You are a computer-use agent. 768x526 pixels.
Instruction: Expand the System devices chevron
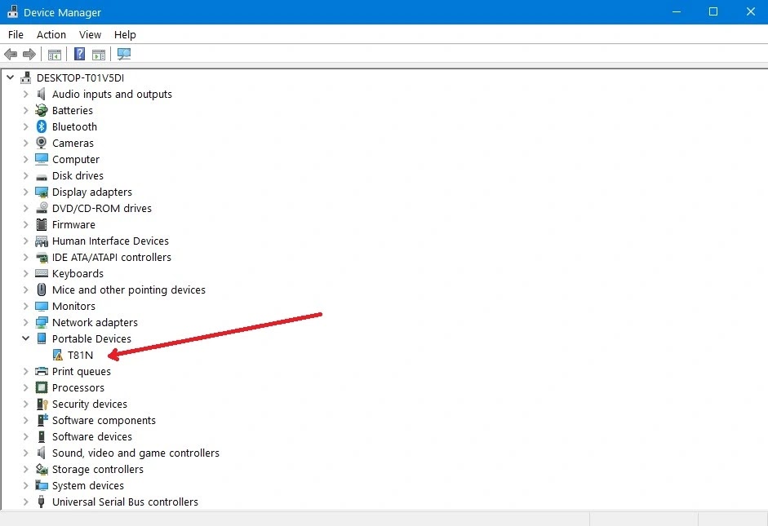[x=26, y=485]
